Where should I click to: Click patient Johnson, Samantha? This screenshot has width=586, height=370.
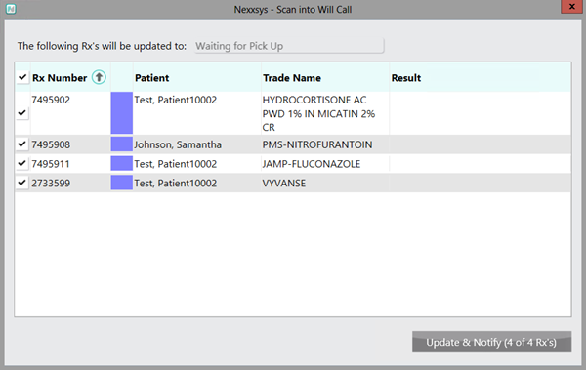[178, 144]
